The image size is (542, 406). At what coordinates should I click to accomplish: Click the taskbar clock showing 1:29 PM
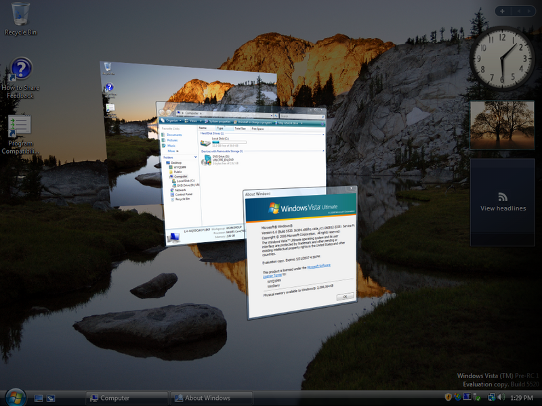[x=522, y=398]
